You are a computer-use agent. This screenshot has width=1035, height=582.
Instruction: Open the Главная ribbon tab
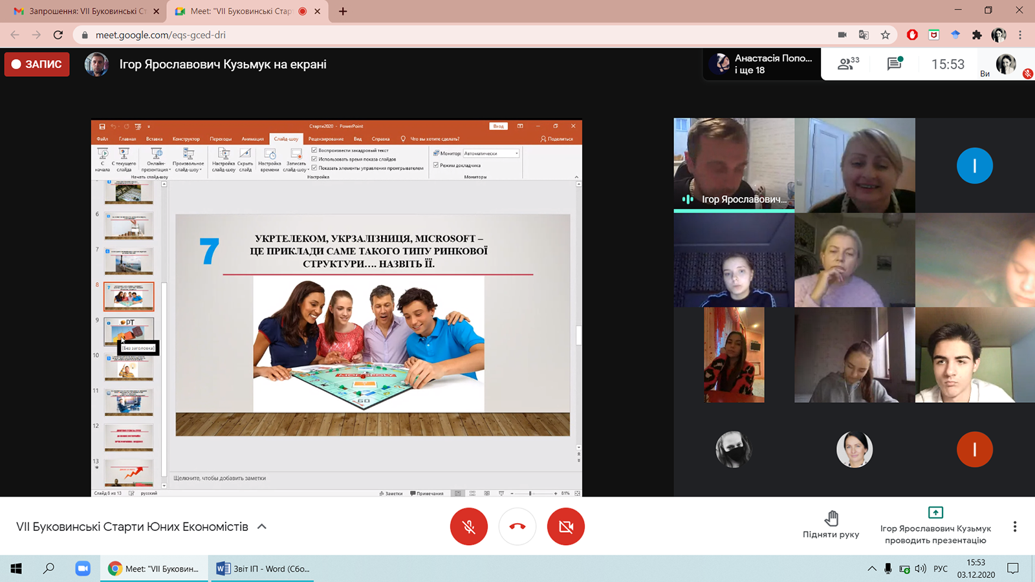tap(127, 139)
